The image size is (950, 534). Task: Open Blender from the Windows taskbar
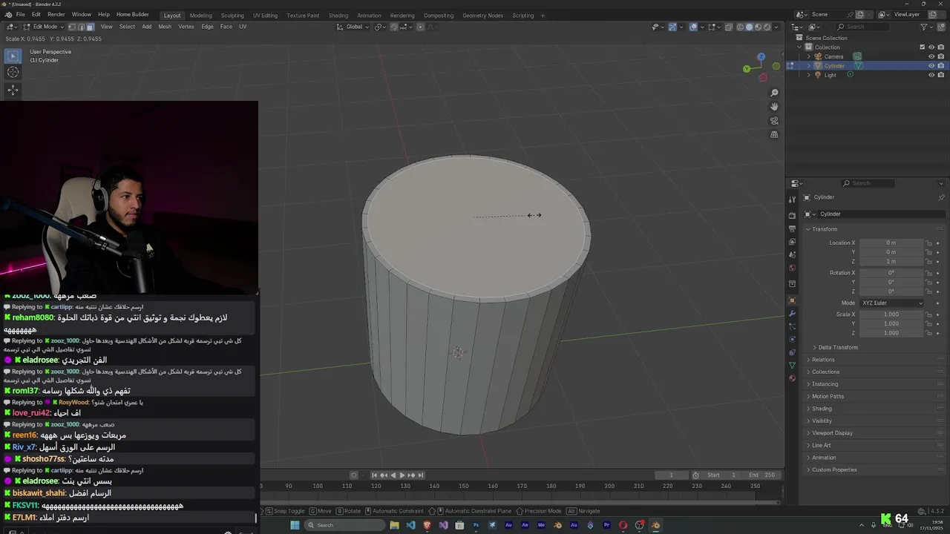[x=655, y=525]
